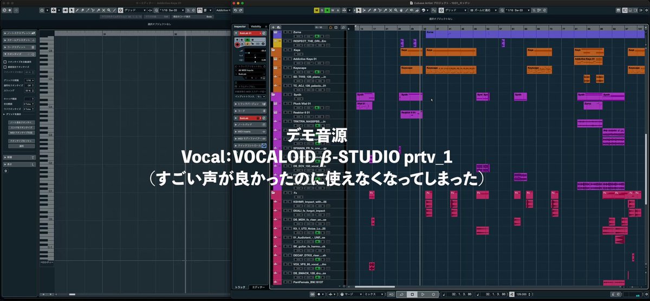Open the 1/16 Sw-33 quantize preset in Key Editor
This screenshot has width=650, height=301.
(x=171, y=10)
